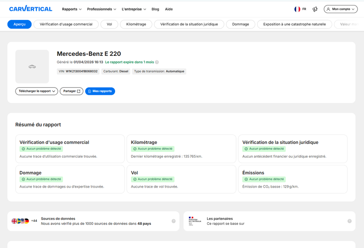Image resolution: width=364 pixels, height=248 pixels.
Task: Click help icon in Les partenaires card
Action: click(x=349, y=221)
